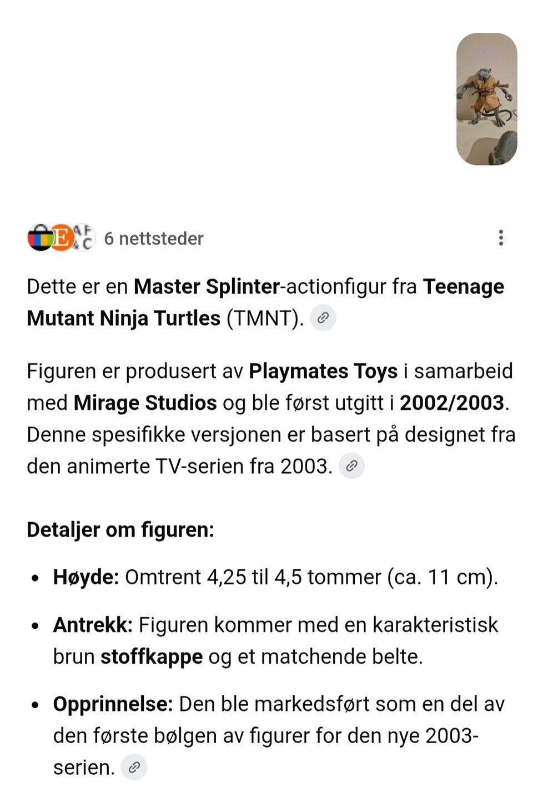Tap the "Detaljer om figuren:" heading
Viewport: 533px width, 807px height.
[120, 530]
